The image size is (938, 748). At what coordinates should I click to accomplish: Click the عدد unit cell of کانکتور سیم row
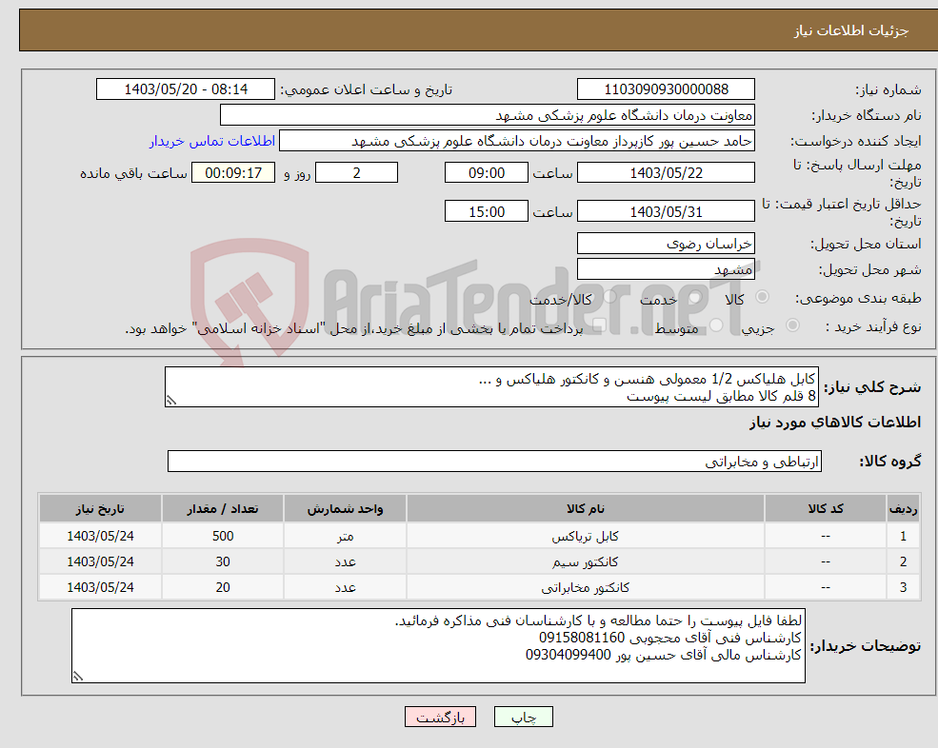coord(345,562)
